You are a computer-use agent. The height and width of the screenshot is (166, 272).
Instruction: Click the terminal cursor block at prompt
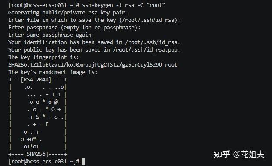coord(83,161)
